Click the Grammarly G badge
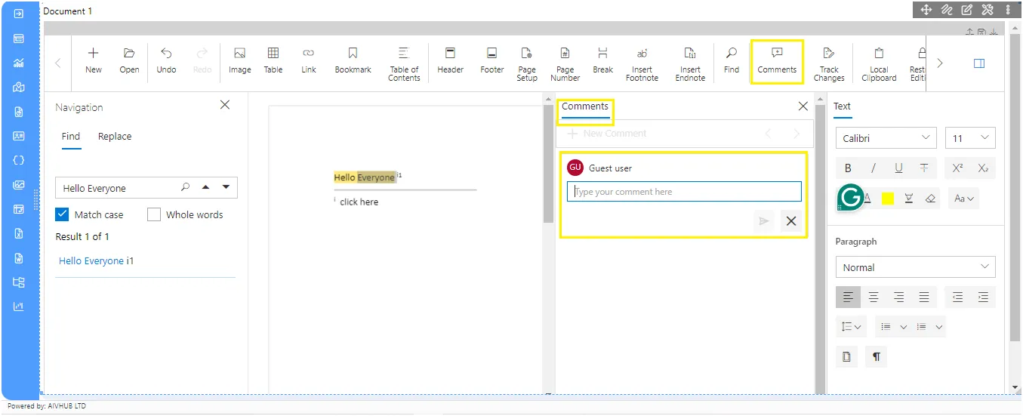Viewport: 1023px width, 416px height. pyautogui.click(x=851, y=198)
